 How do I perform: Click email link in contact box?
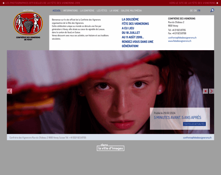coord(182,38)
